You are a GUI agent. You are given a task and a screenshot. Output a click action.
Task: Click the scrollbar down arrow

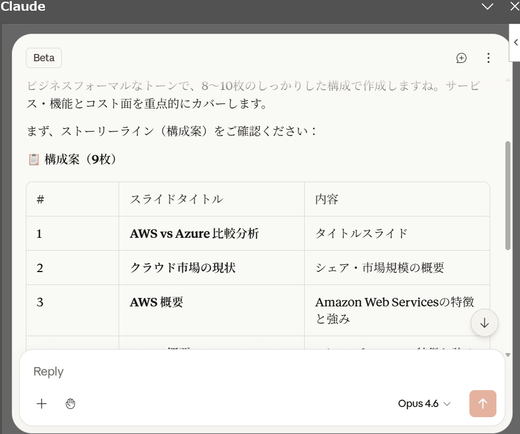(x=508, y=355)
